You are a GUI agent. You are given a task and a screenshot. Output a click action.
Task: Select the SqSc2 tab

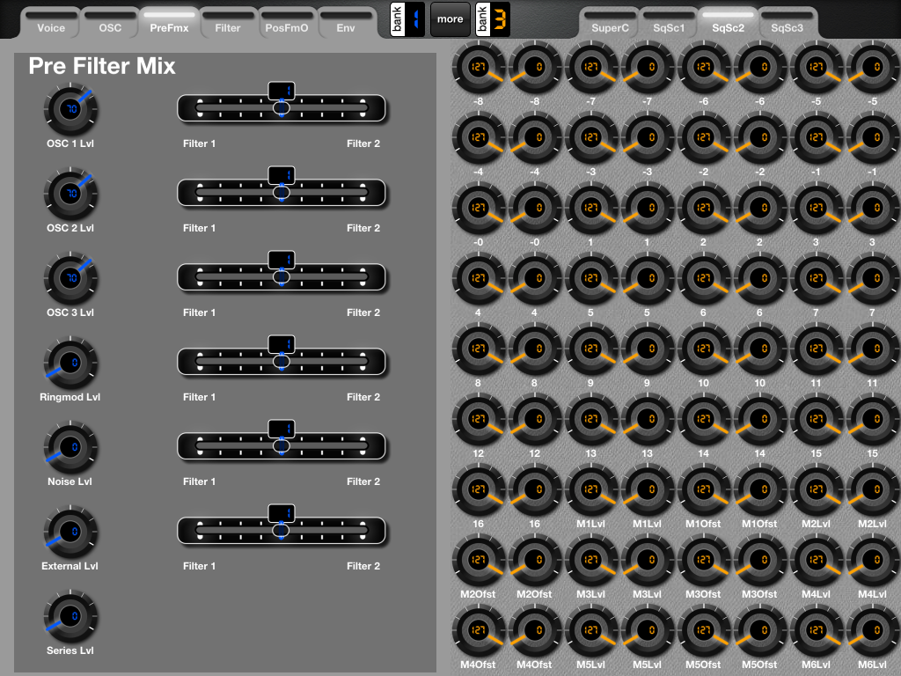(x=728, y=23)
